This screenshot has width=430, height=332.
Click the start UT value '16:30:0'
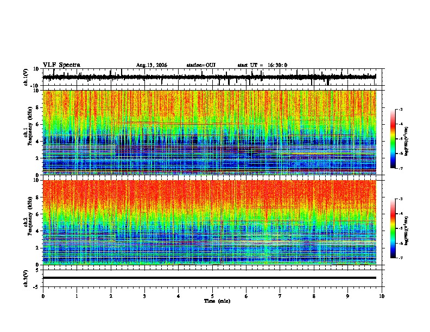tap(277, 65)
